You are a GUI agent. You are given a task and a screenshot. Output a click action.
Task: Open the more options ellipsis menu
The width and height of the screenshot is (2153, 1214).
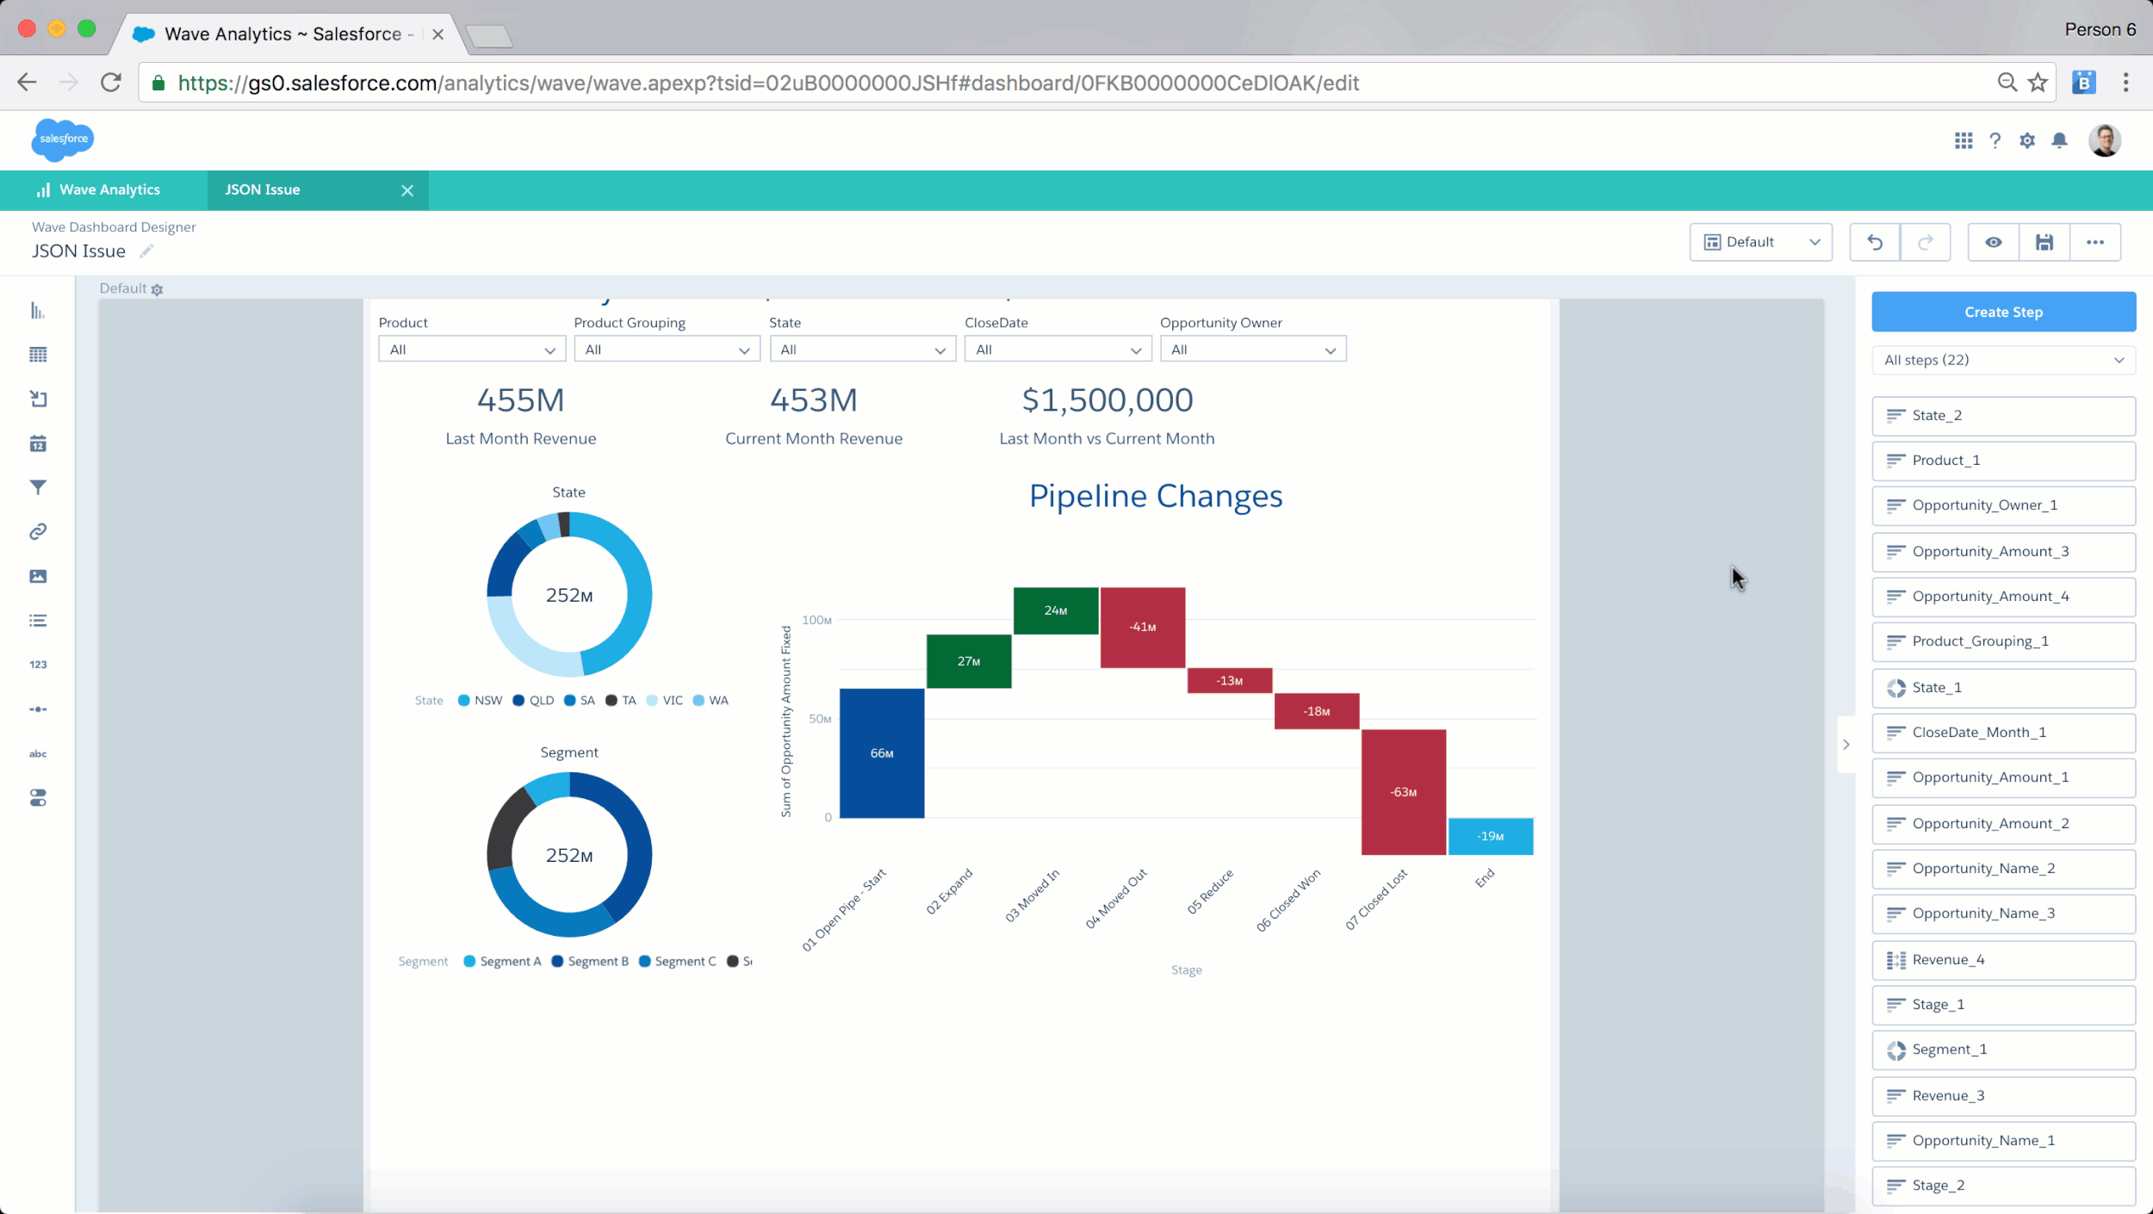tap(2095, 242)
